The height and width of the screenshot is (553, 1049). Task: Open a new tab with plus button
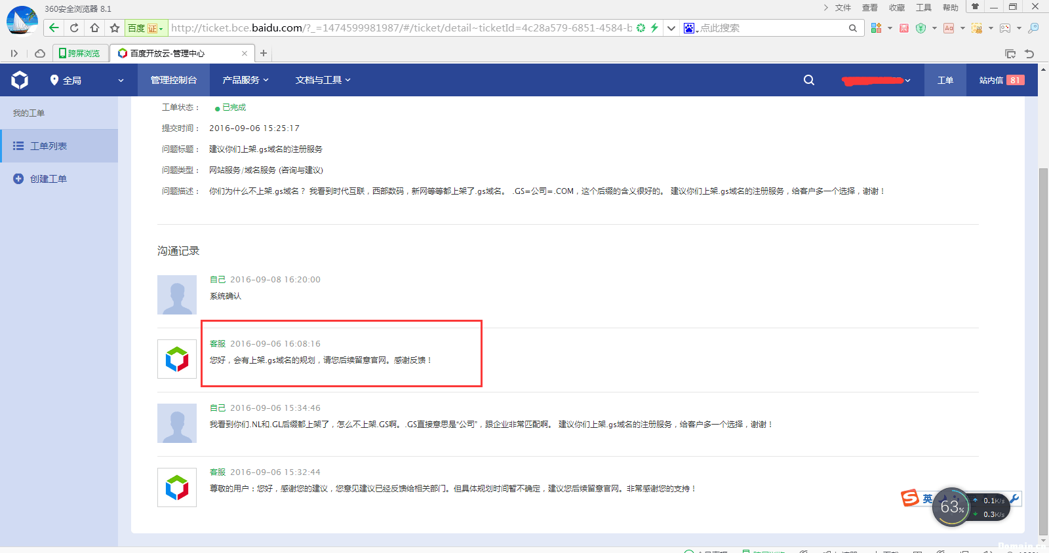click(x=264, y=54)
